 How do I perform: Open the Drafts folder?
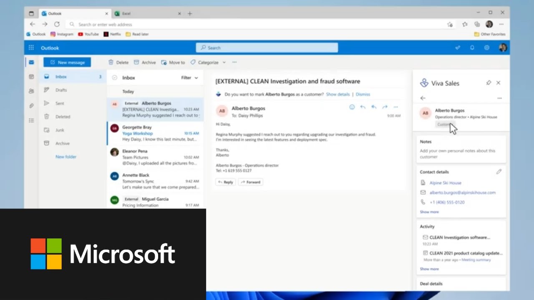pos(61,90)
